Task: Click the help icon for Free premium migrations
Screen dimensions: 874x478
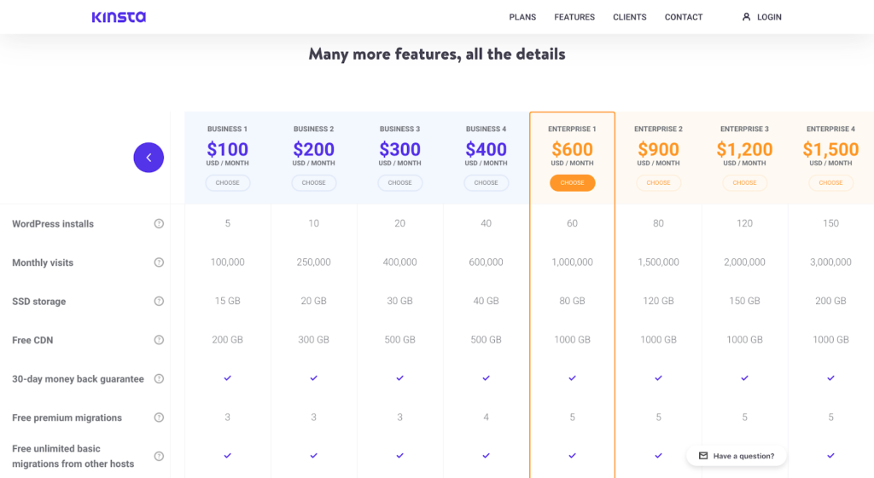Action: click(x=159, y=418)
